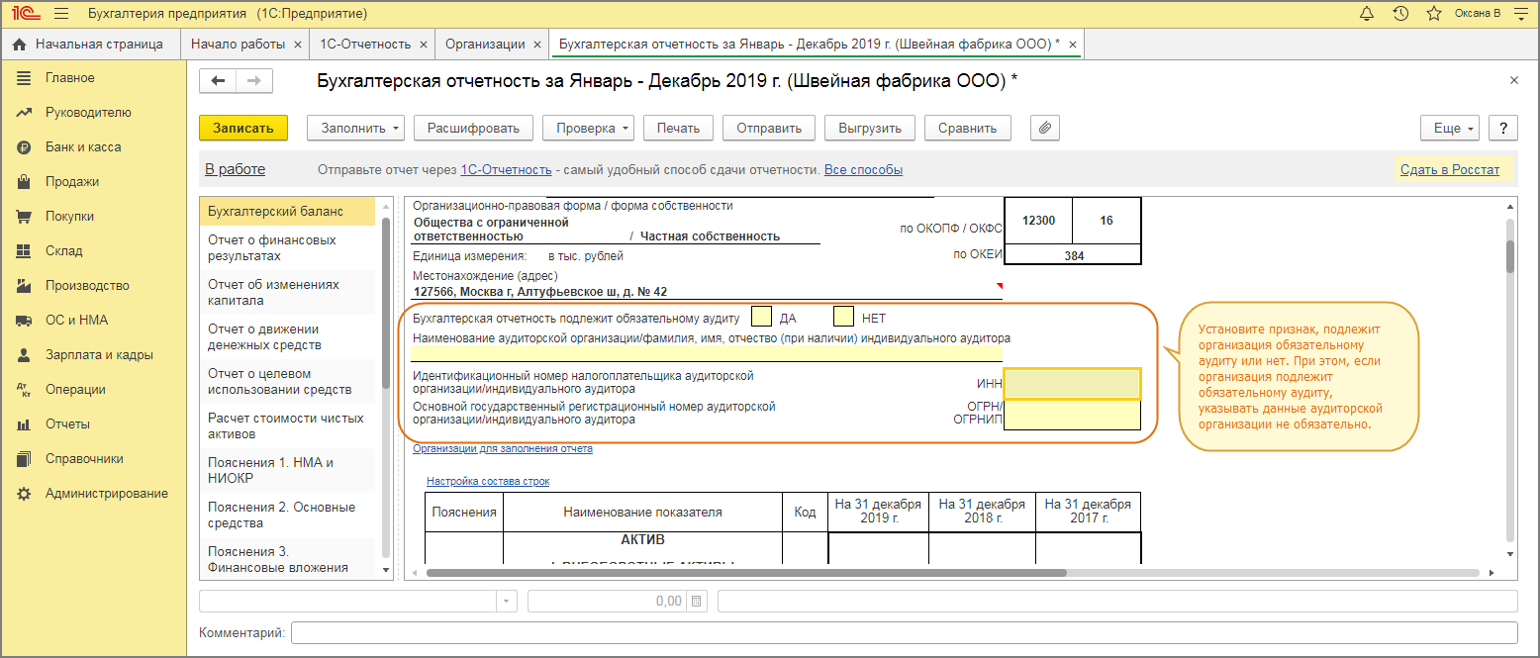Screen dimensions: 1540x658
Task: Click the hamburger main menu icon
Action: (x=61, y=14)
